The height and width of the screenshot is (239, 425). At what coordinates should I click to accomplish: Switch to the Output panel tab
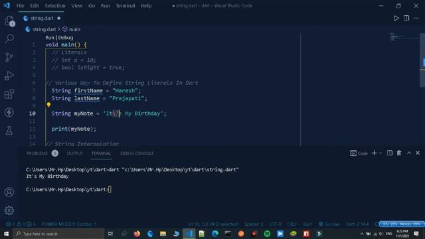[74, 153]
